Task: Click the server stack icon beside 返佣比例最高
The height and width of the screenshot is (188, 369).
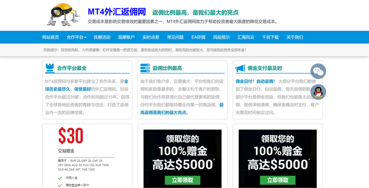Action: 145,68
